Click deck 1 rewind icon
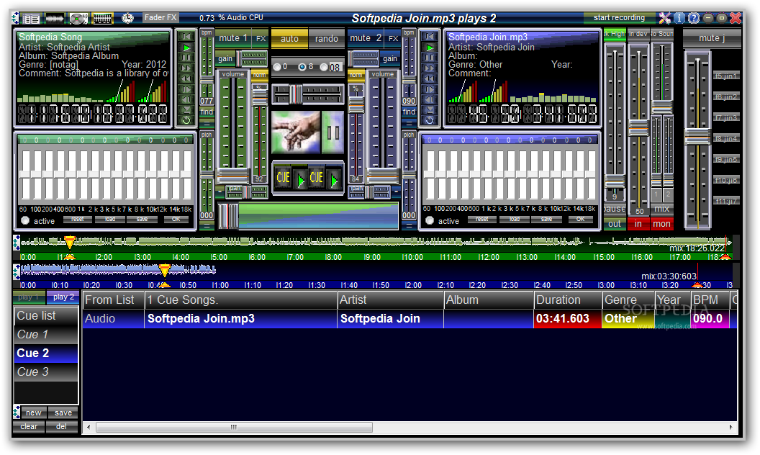 click(186, 78)
